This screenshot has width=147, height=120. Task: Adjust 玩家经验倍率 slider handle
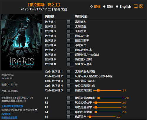(96, 103)
